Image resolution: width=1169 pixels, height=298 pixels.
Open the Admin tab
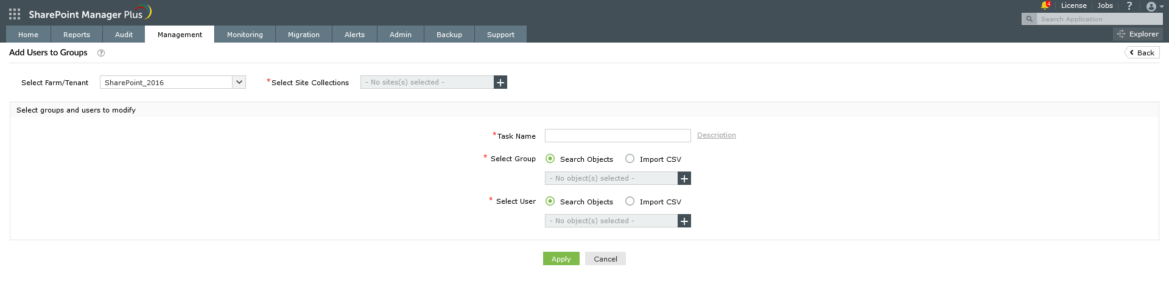click(401, 34)
